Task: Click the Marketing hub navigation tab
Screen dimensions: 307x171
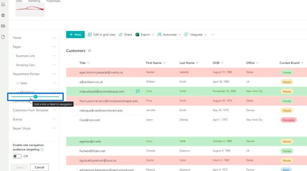Action: [x=34, y=1]
